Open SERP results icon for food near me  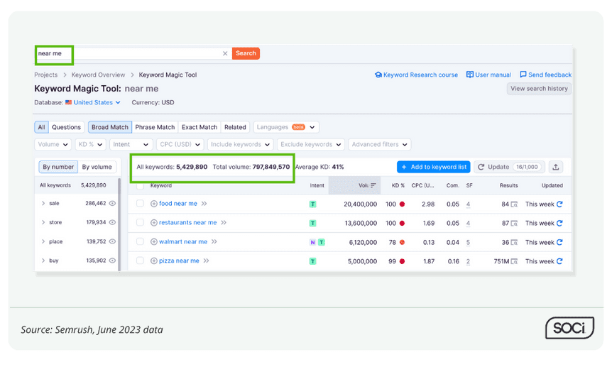[x=515, y=204]
